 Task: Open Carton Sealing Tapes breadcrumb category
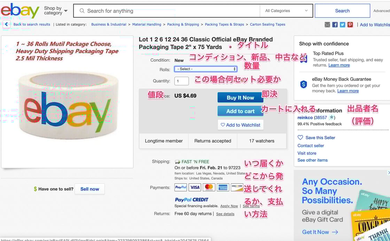(267, 24)
